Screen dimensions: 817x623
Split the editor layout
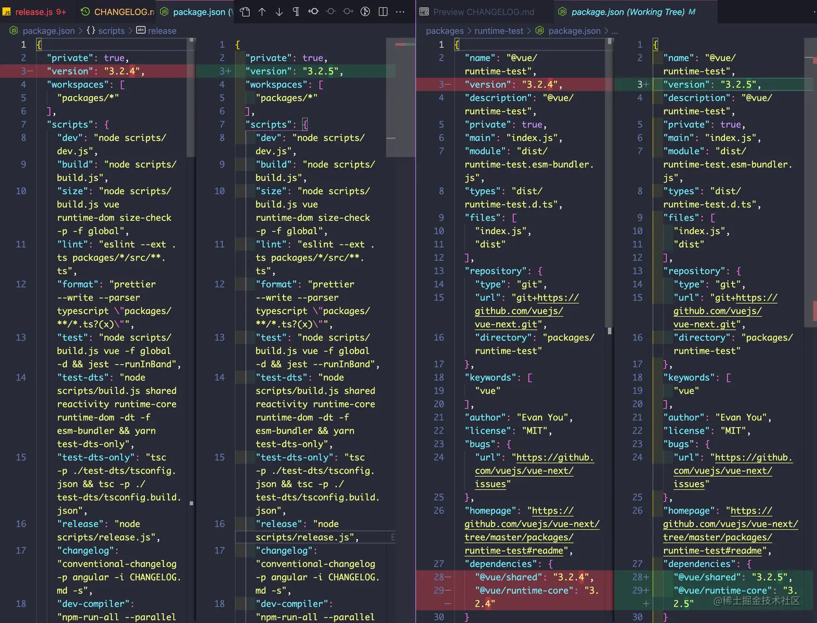(x=383, y=12)
